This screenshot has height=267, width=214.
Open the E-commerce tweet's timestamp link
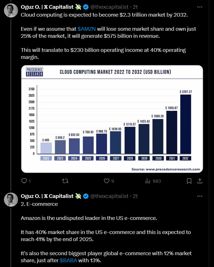click(x=135, y=196)
